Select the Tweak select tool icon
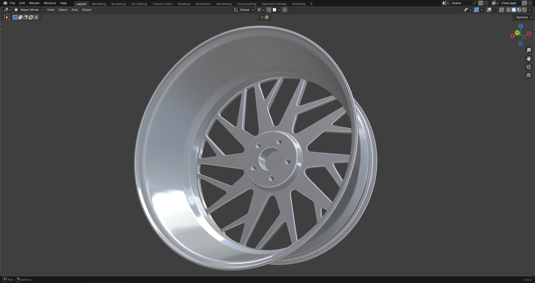This screenshot has height=283, width=535. (x=7, y=17)
